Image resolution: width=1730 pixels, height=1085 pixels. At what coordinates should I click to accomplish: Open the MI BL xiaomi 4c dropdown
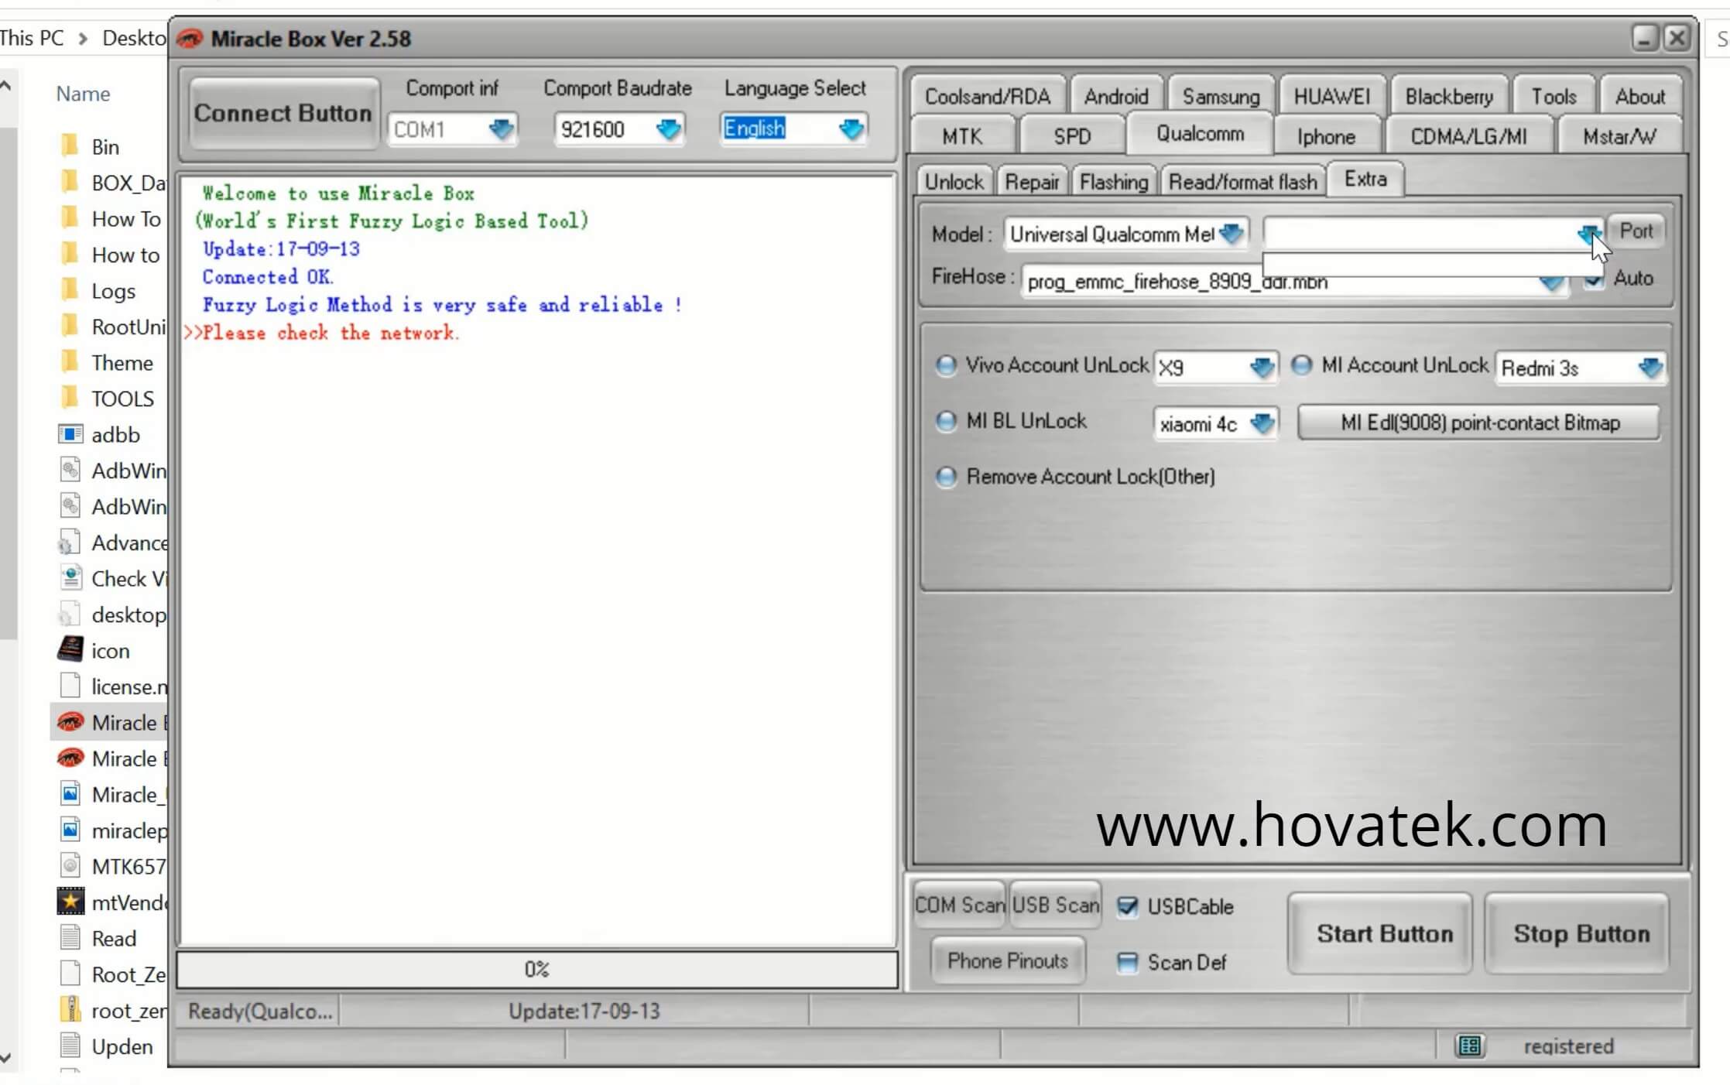1261,423
